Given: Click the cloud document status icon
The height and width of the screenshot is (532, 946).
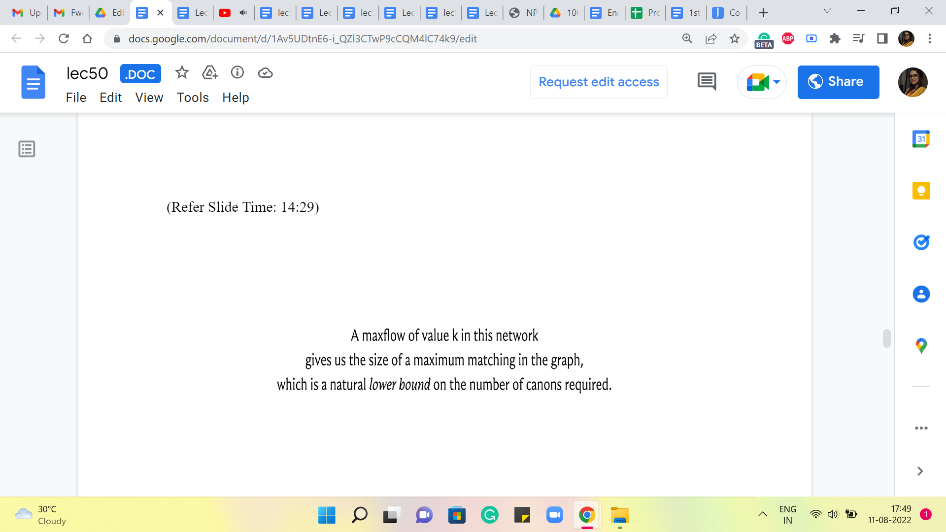Looking at the screenshot, I should tap(265, 73).
